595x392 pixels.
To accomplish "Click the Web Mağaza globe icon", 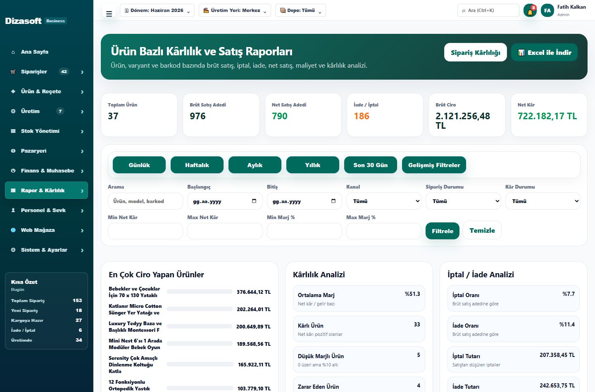I will (13, 230).
